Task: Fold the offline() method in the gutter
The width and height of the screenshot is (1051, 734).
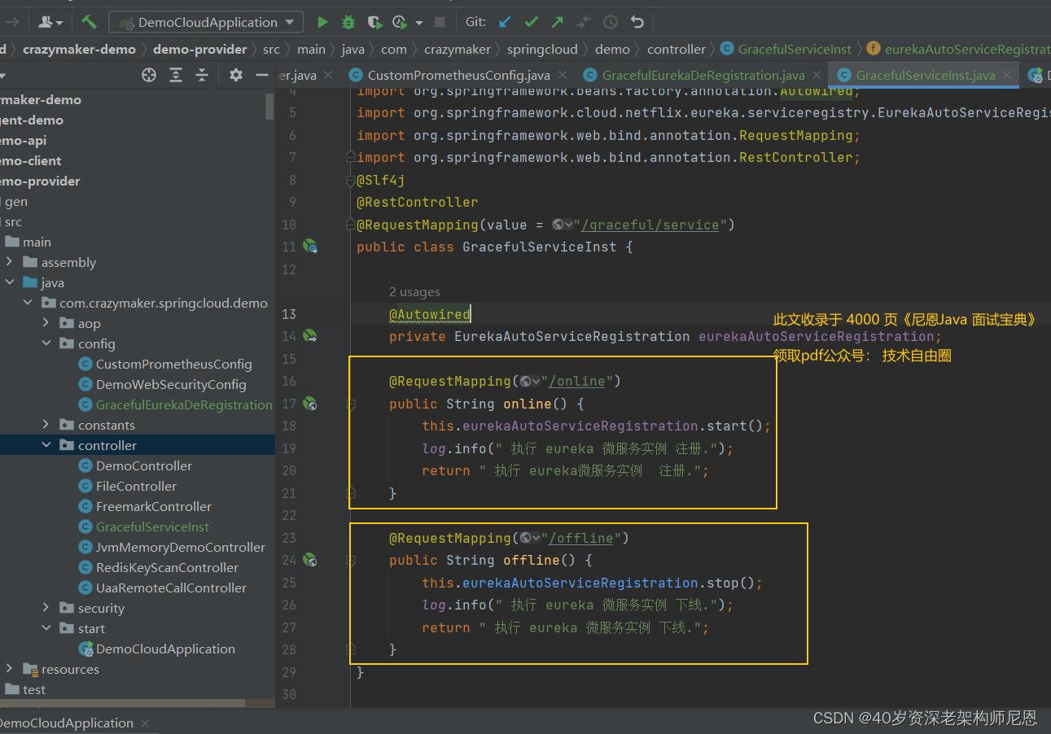Action: [x=351, y=561]
